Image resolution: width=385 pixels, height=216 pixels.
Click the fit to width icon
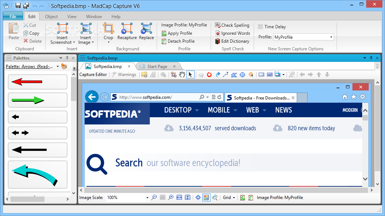(179, 197)
